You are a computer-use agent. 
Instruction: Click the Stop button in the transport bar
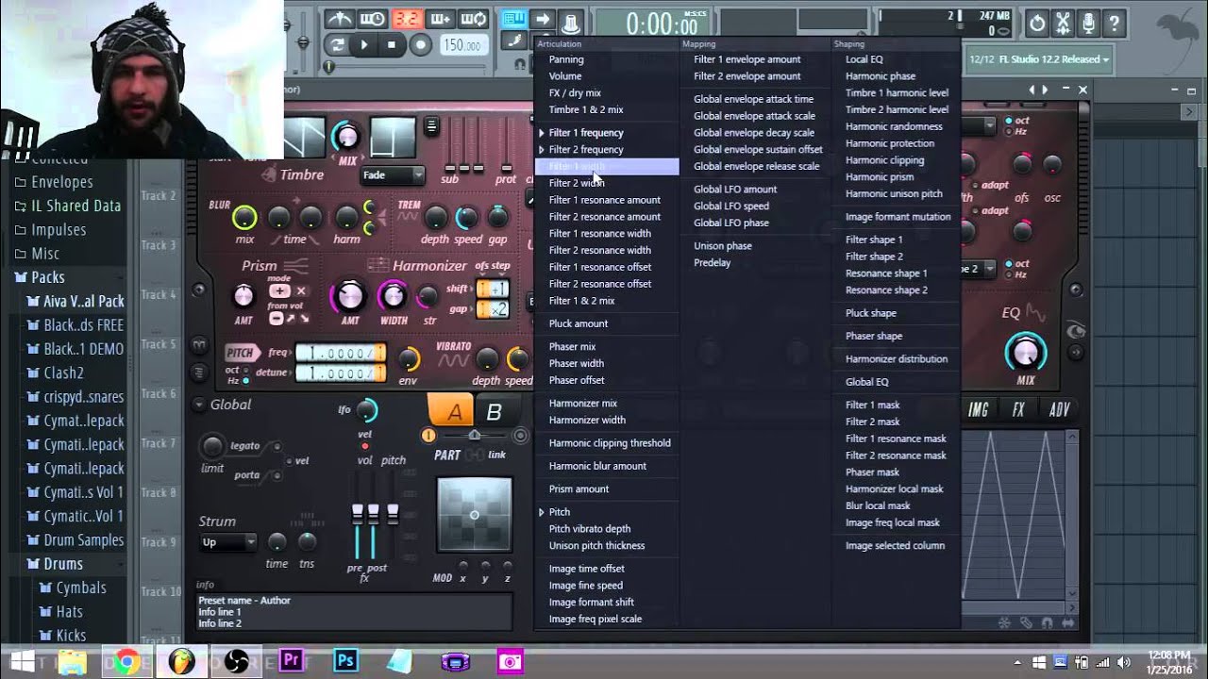point(392,44)
